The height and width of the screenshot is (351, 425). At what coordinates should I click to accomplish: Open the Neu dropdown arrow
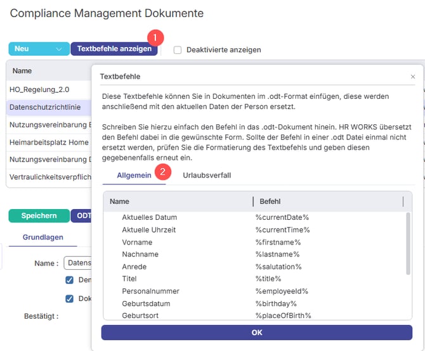pyautogui.click(x=58, y=49)
